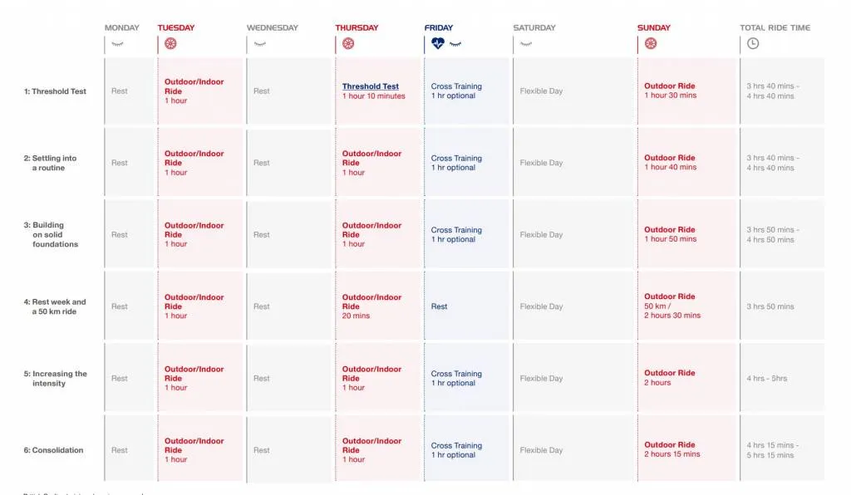Click the closed-eye rest icon beside Friday's heart
This screenshot has width=851, height=495.
coord(455,43)
